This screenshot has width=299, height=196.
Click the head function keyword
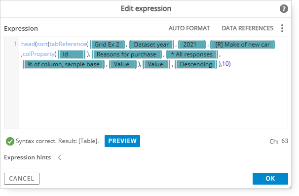coord(28,44)
